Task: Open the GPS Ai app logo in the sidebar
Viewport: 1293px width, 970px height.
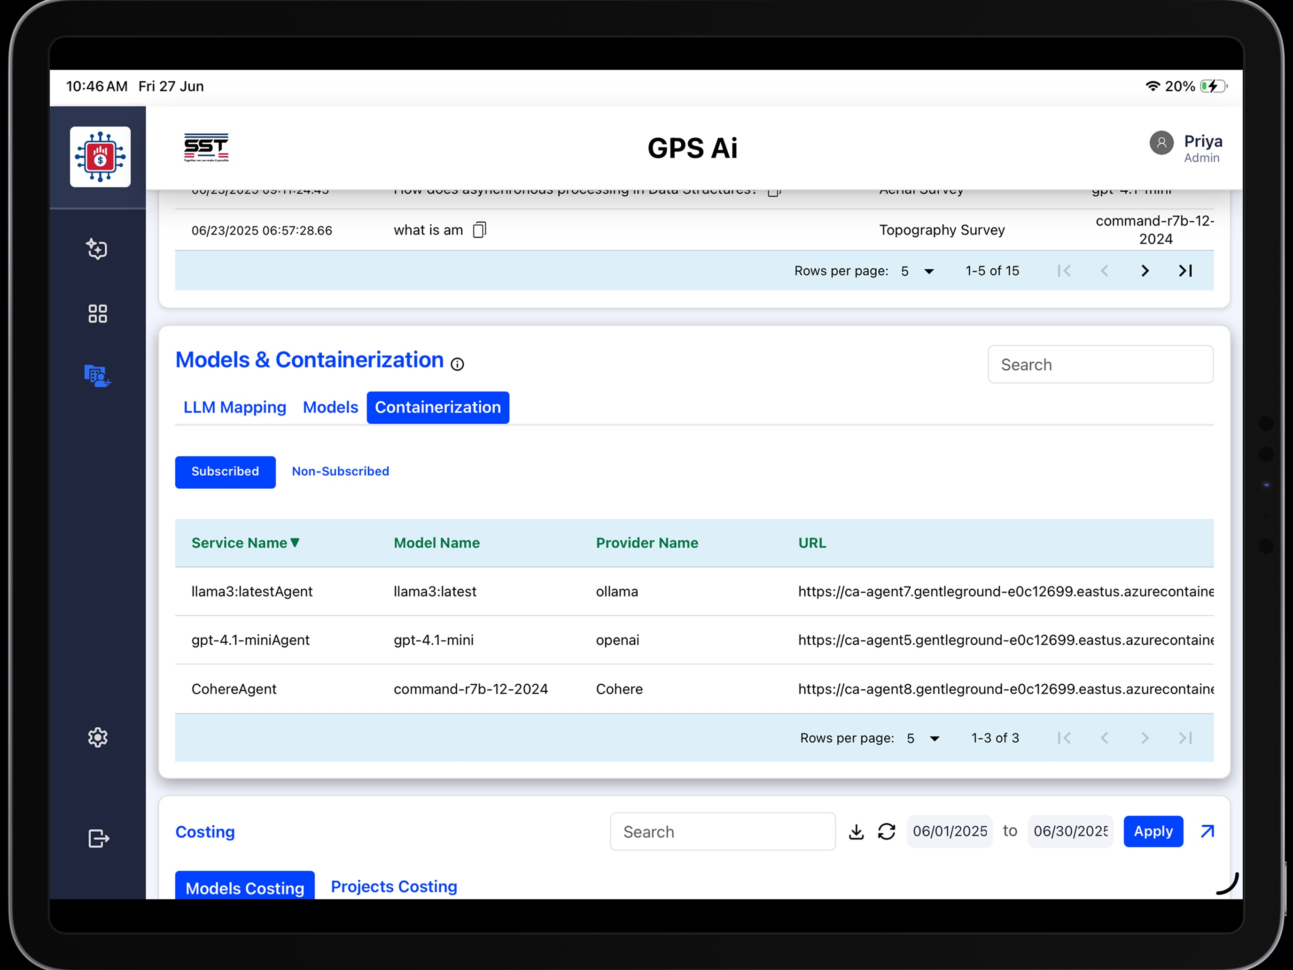Action: pos(100,156)
